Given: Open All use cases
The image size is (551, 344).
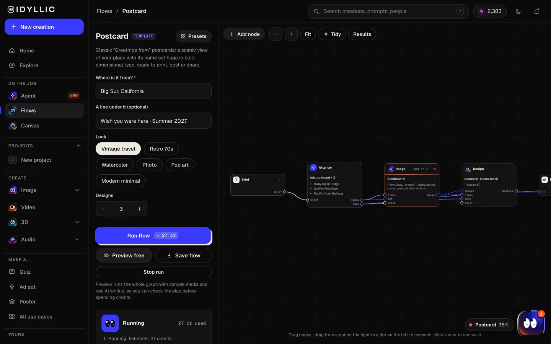Looking at the screenshot, I should click(44, 316).
